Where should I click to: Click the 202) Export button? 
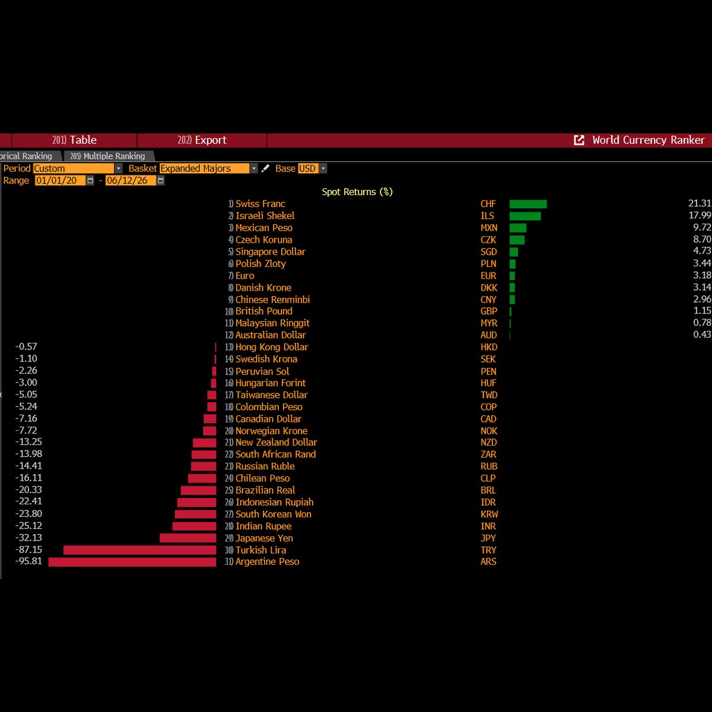tap(202, 140)
